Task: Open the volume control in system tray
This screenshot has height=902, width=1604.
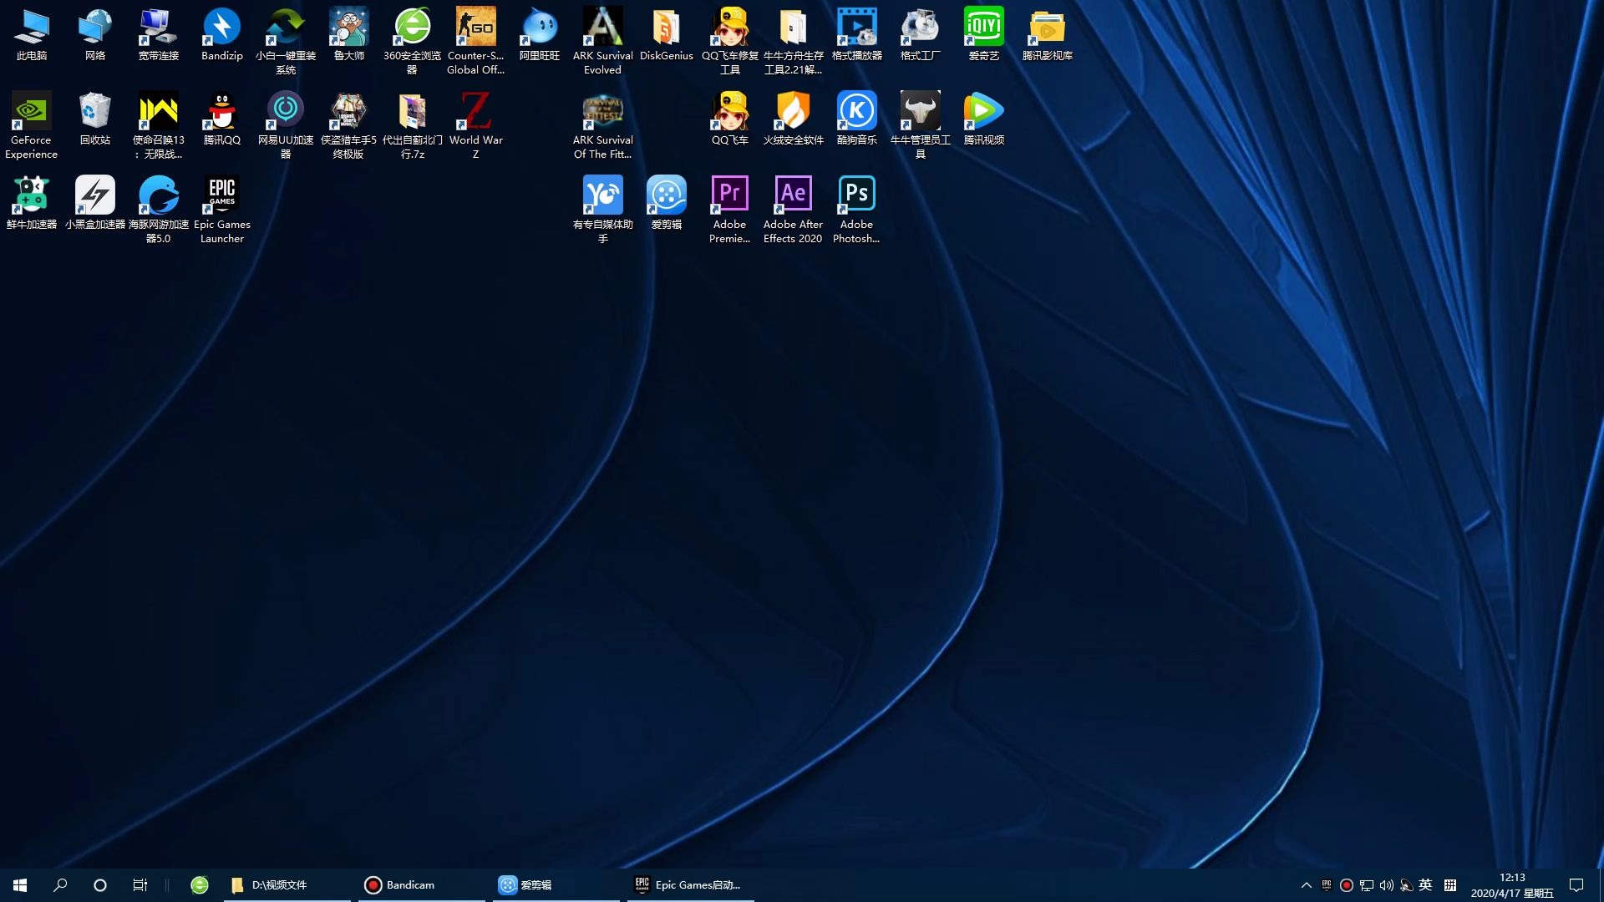Action: [x=1386, y=885]
